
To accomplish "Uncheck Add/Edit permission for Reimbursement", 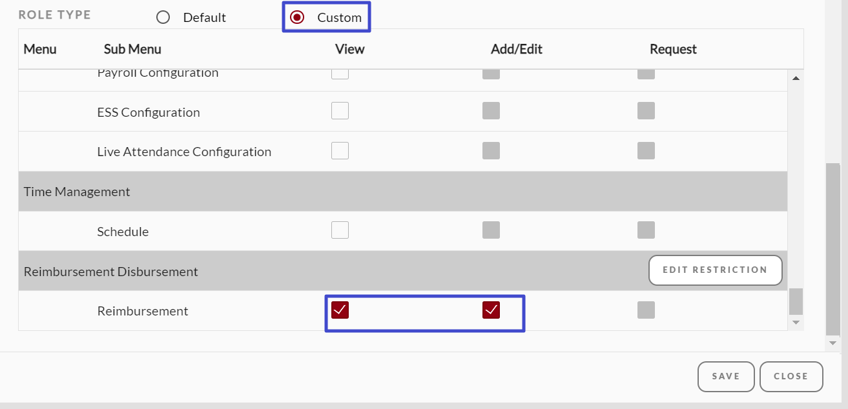I will pyautogui.click(x=491, y=310).
